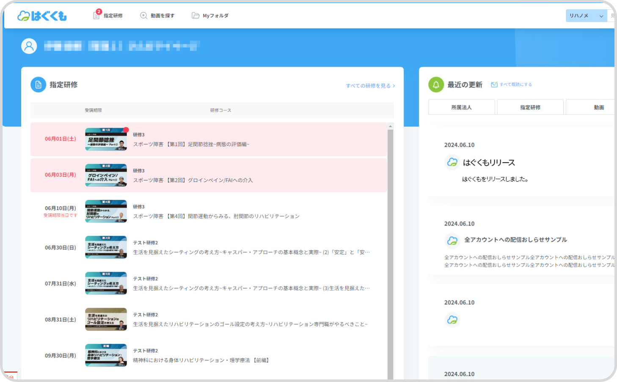The height and width of the screenshot is (382, 617).
Task: Click the user profile avatar icon
Action: coord(29,46)
